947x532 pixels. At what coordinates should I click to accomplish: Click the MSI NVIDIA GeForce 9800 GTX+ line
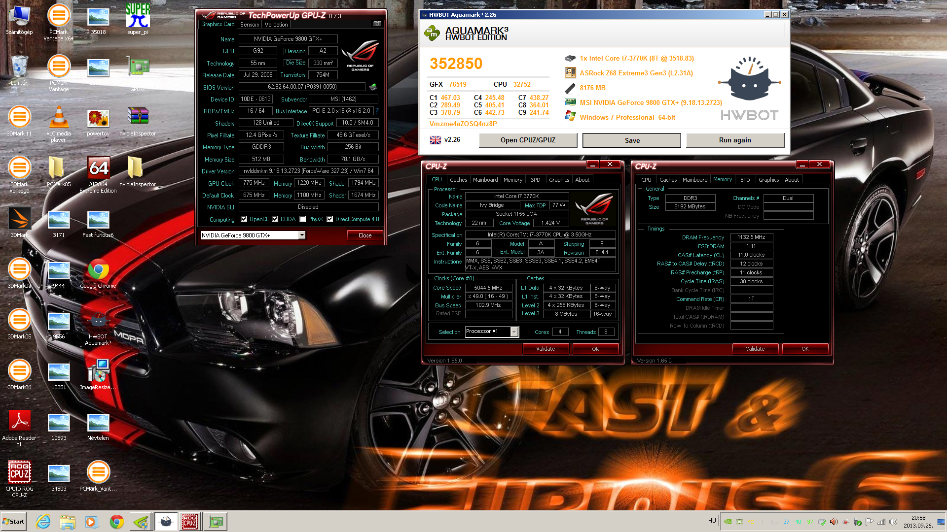tap(651, 102)
